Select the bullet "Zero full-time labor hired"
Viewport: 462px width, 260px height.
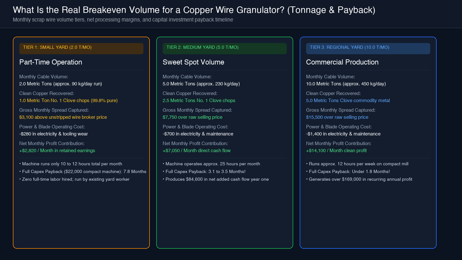[74, 179]
